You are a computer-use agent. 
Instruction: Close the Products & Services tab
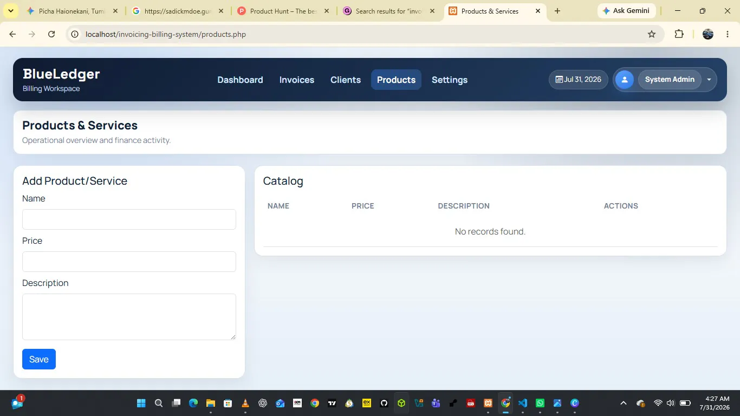[537, 11]
